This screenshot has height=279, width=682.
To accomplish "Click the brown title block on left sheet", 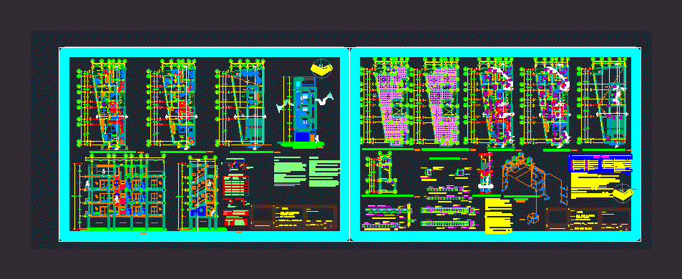I will coord(294,217).
